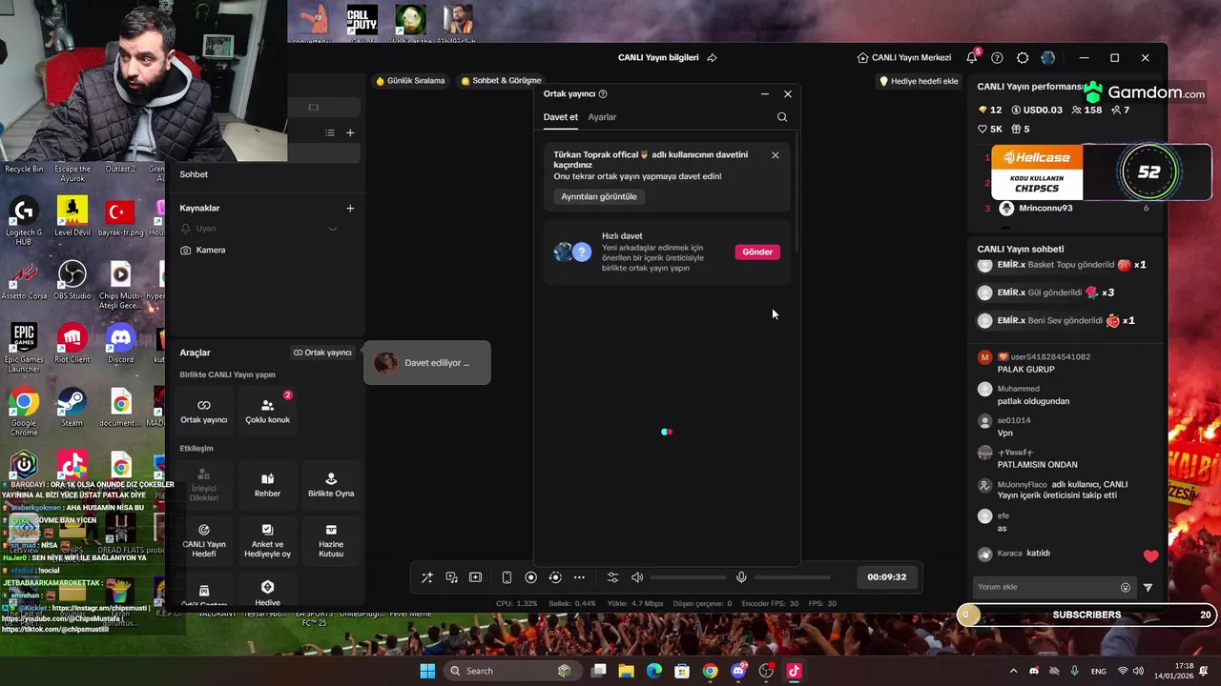Open the Discord desktop shortcut

coord(120,344)
